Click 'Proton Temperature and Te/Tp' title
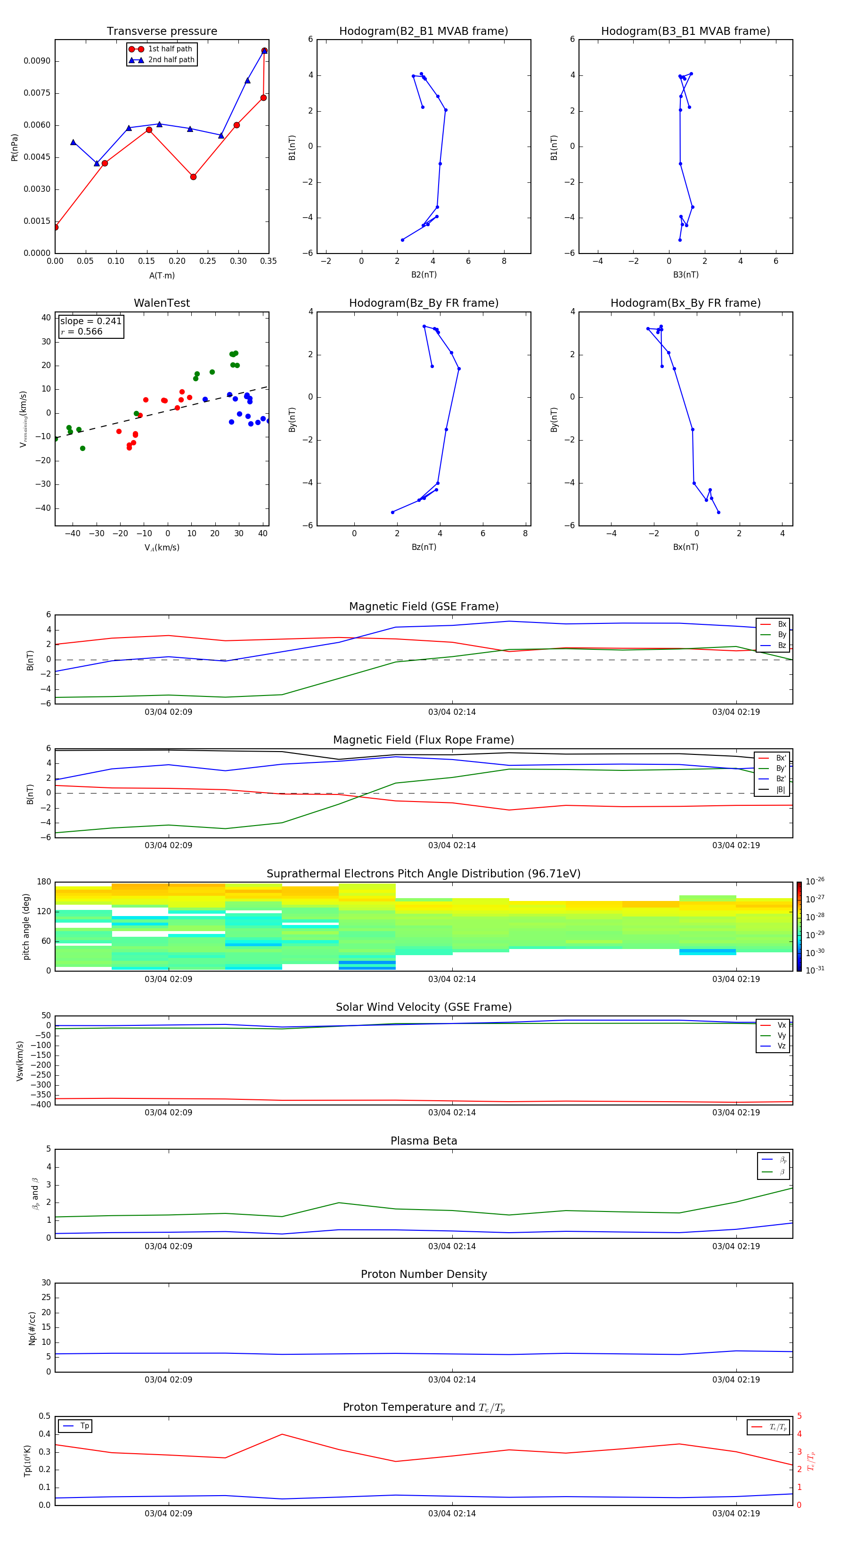Screen dimensions: 848x1555 tap(424, 1408)
